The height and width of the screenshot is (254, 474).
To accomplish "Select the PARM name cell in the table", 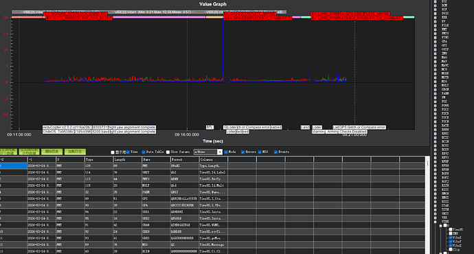I will point(156,192).
